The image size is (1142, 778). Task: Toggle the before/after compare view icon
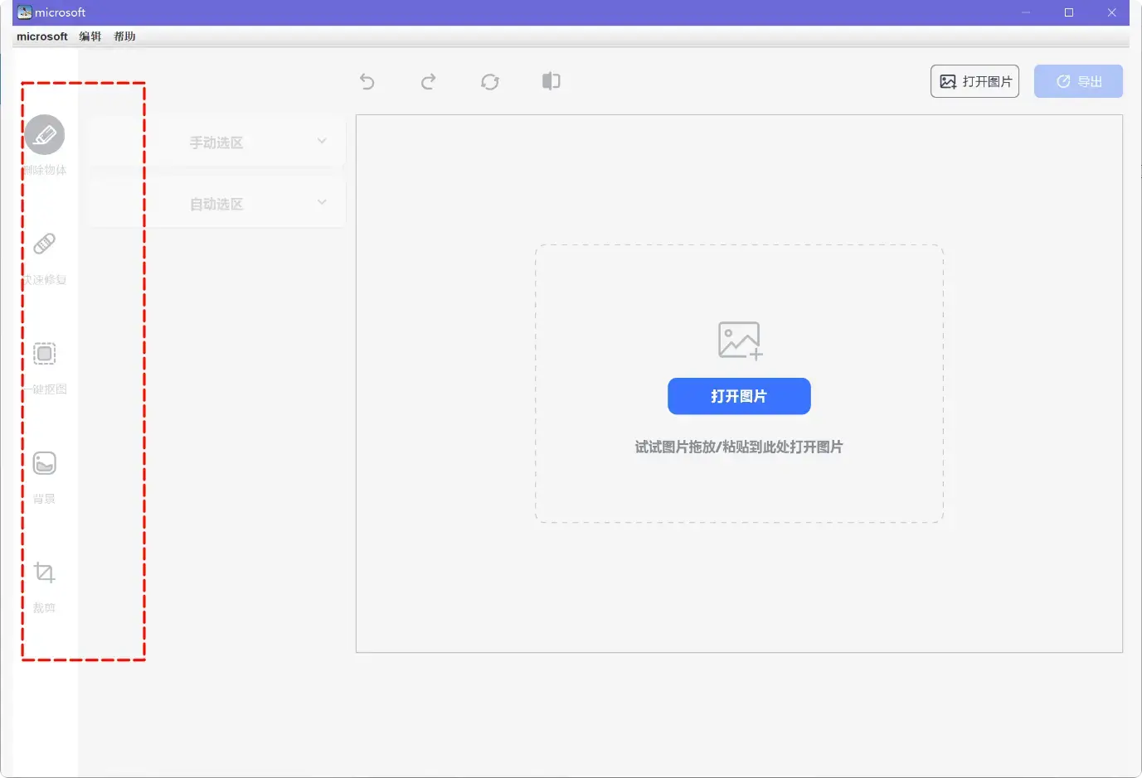coord(551,81)
